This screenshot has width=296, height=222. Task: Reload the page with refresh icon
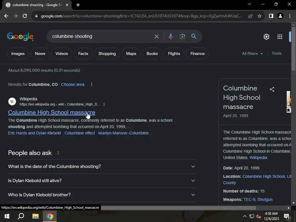coord(25,16)
